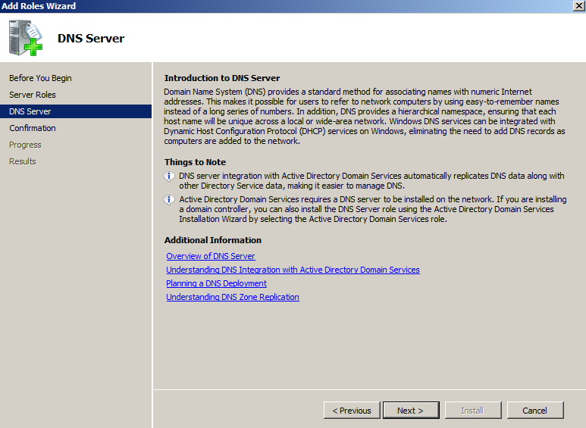Viewport: 586px width, 428px height.
Task: Click the info icon beside Active Directory Domain Services requires note
Action: (x=169, y=200)
